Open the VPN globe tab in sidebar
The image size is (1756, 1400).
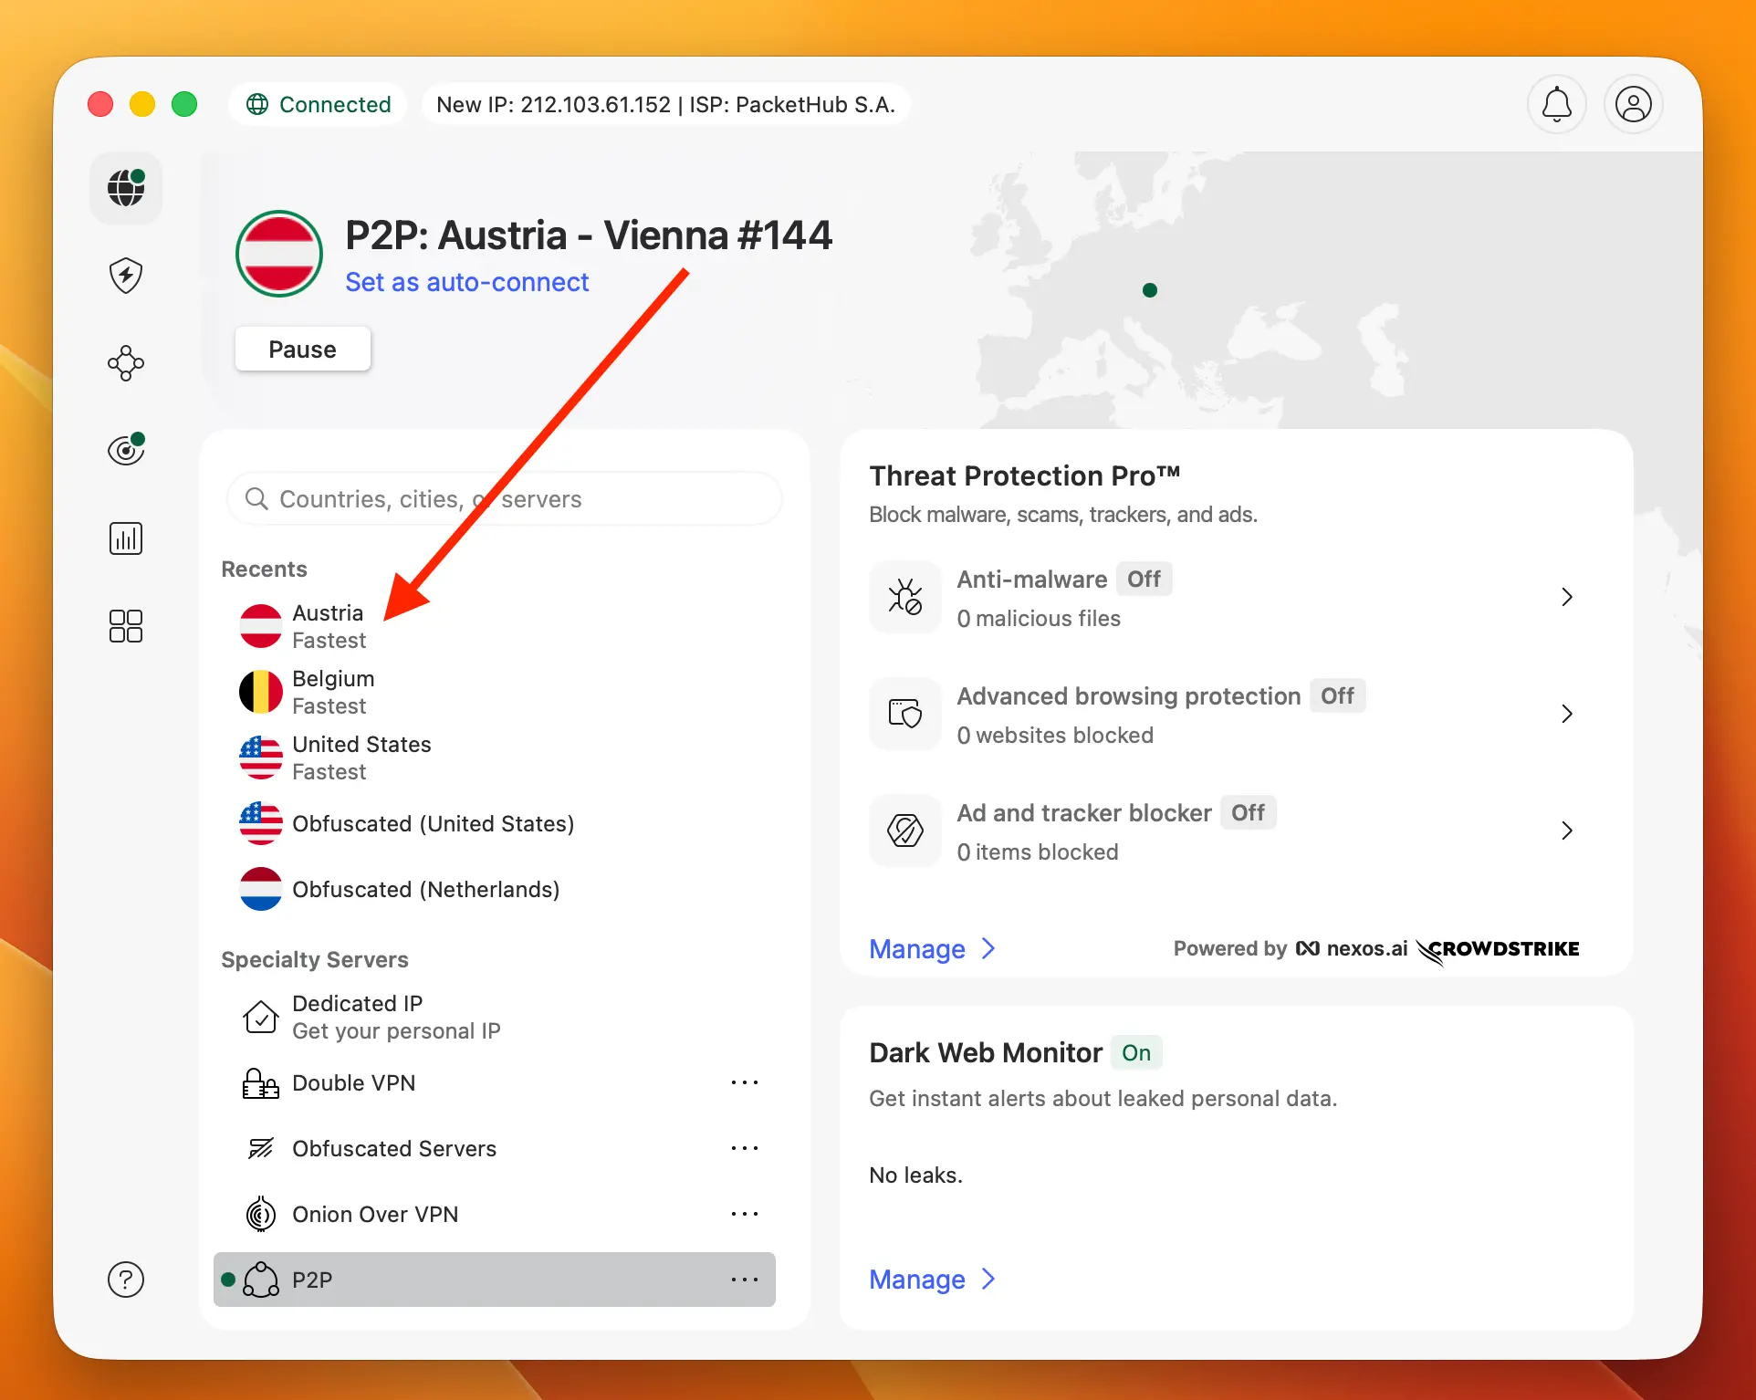point(125,188)
